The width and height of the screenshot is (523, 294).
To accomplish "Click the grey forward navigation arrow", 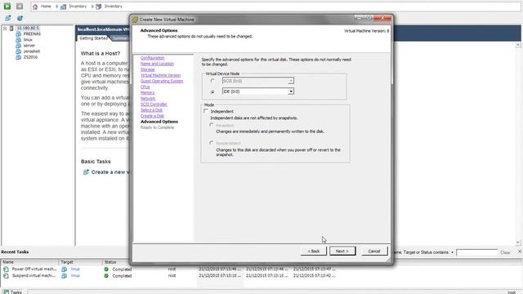I will tap(20, 6).
